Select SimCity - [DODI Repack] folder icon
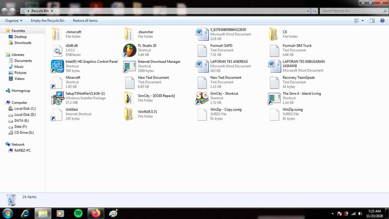Viewport: 389px width, 219px height. coord(129,98)
